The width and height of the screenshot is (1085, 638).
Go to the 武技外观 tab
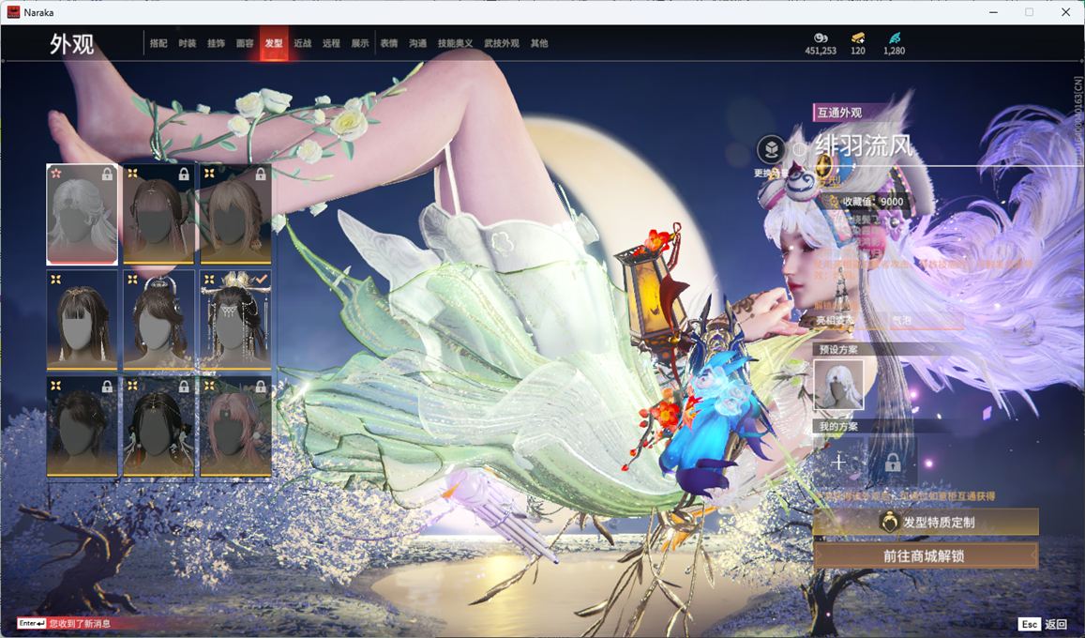click(x=501, y=43)
